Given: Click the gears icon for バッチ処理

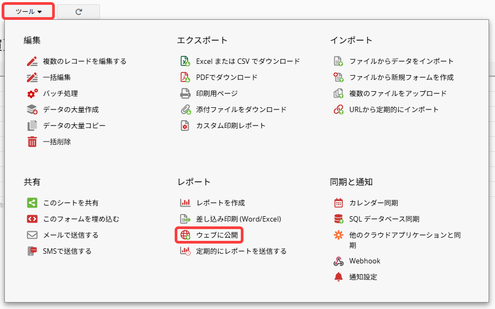Looking at the screenshot, I should pyautogui.click(x=32, y=93).
